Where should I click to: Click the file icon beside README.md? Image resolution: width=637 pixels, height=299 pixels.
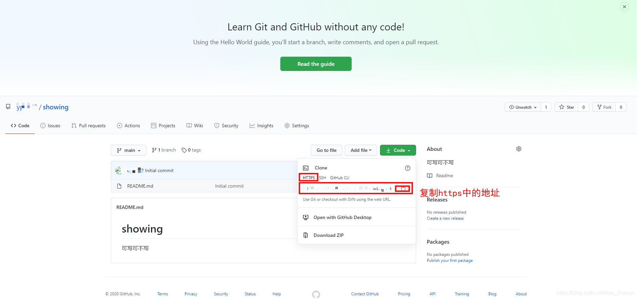pos(119,186)
